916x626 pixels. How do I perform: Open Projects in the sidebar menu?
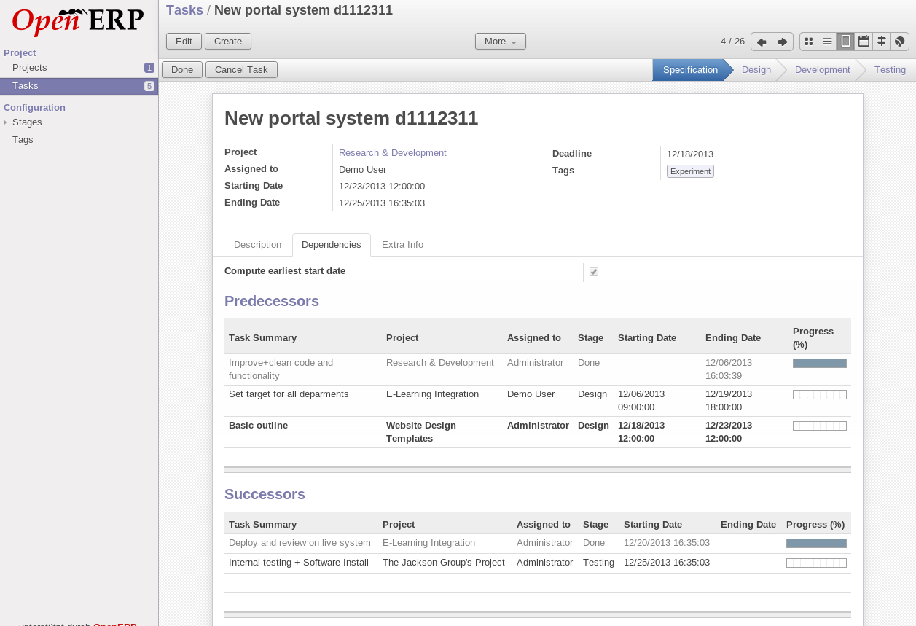pos(30,68)
